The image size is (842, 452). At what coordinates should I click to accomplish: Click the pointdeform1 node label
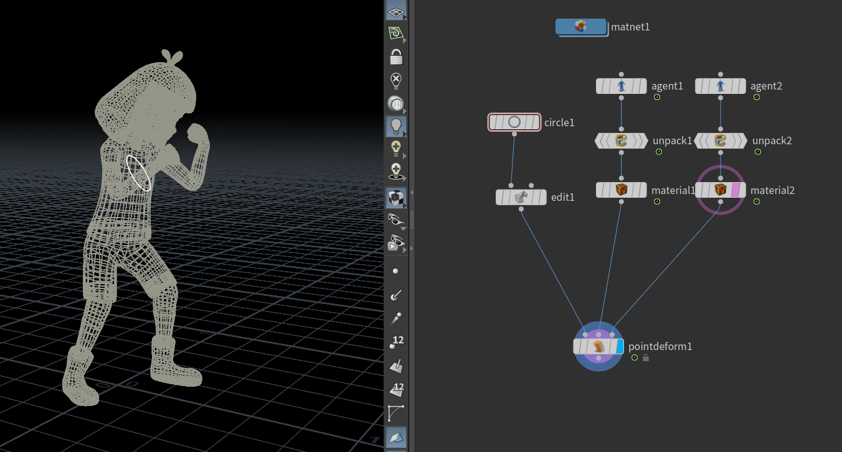click(x=660, y=346)
